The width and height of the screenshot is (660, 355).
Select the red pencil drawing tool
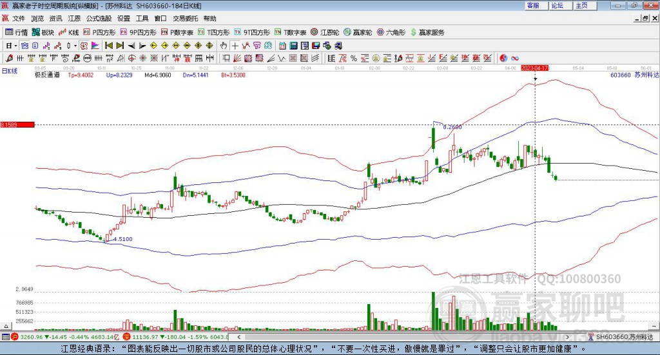point(9,59)
